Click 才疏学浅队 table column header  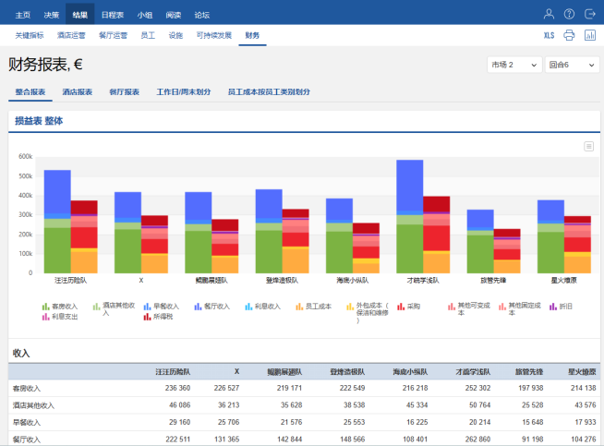click(x=473, y=371)
